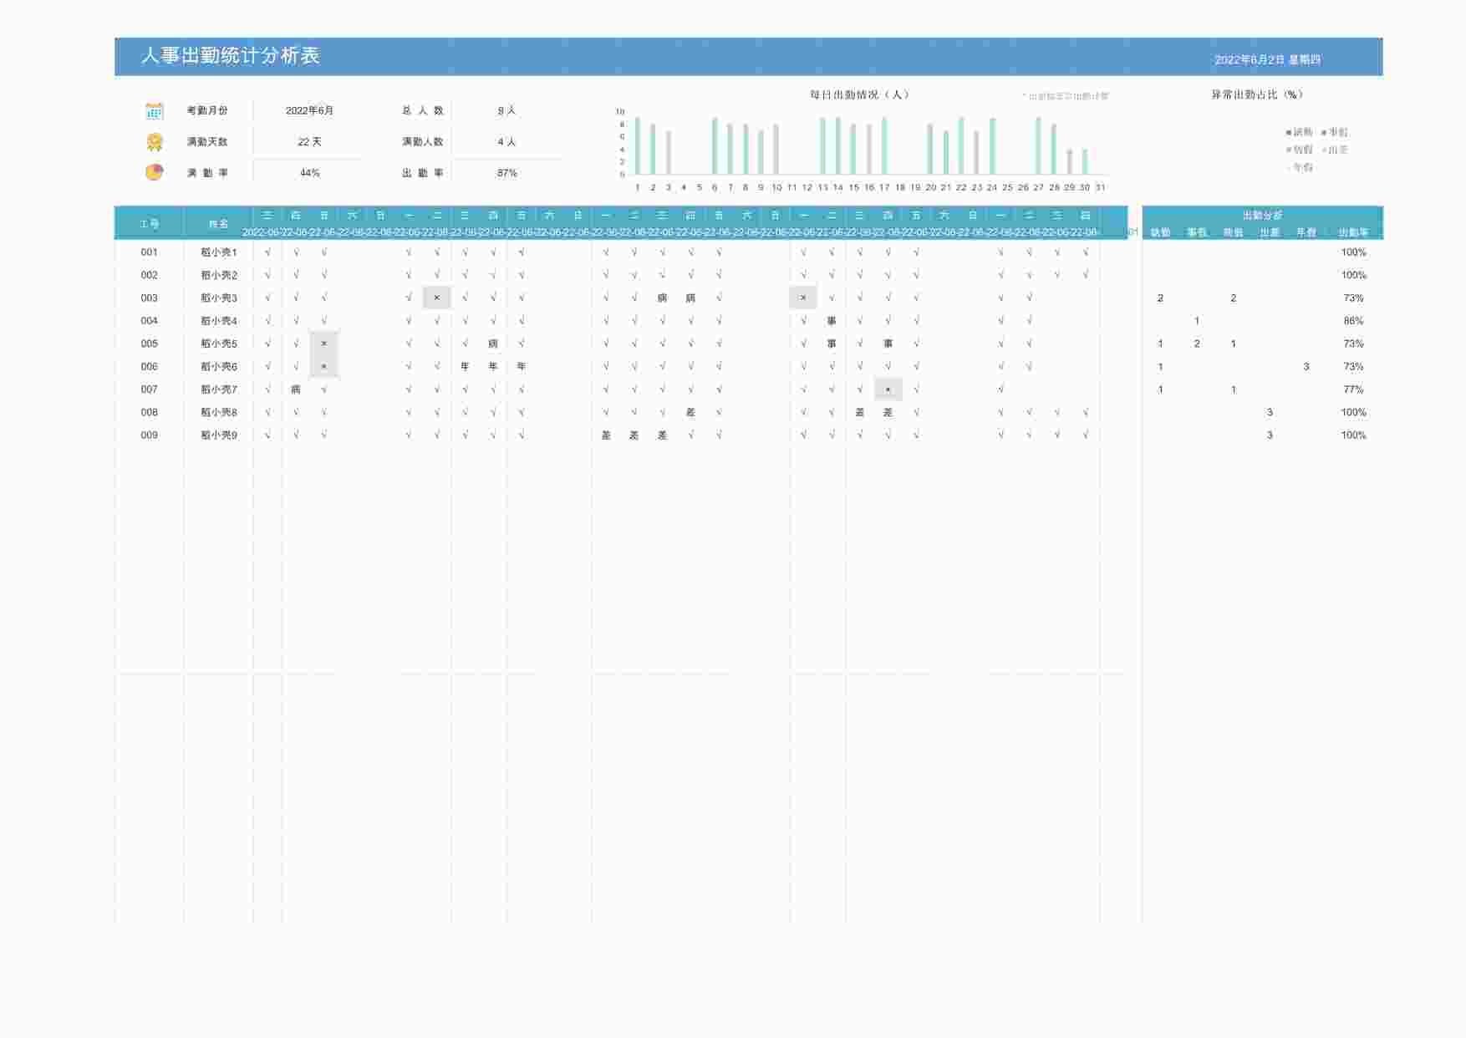1466x1038 pixels.
Task: Click the 病假 legend entry in the pie chart
Action: click(1300, 150)
